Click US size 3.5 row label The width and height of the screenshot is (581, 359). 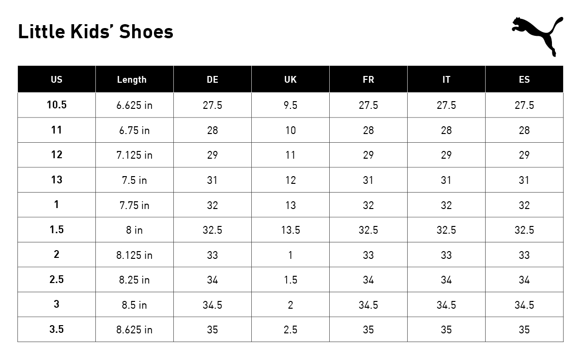(57, 329)
